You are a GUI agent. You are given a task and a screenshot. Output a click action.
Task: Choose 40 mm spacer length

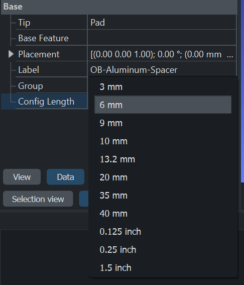[x=163, y=214]
